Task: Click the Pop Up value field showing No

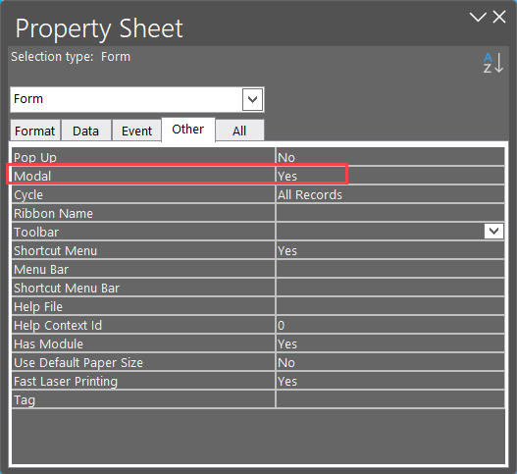Action: 390,157
